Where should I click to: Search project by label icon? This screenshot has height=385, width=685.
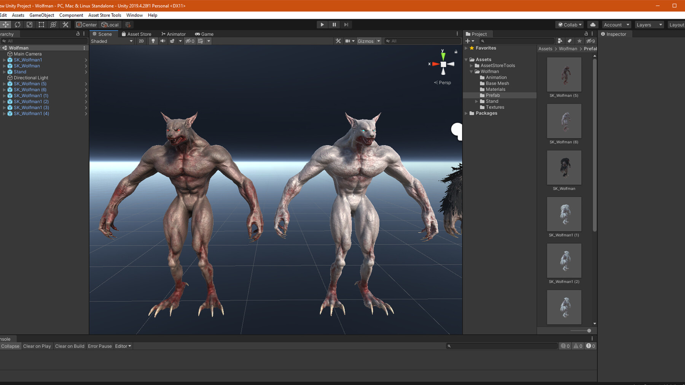[x=569, y=41]
